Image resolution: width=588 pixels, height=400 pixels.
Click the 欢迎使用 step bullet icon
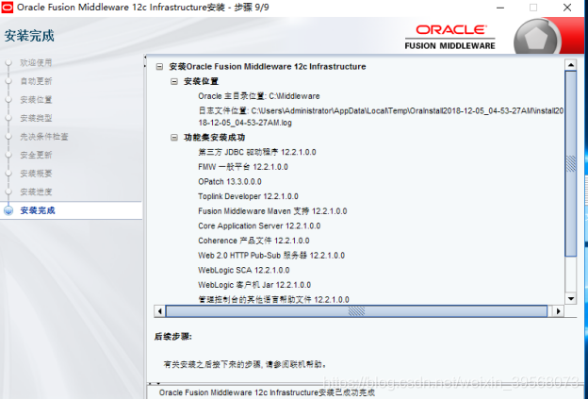8,62
